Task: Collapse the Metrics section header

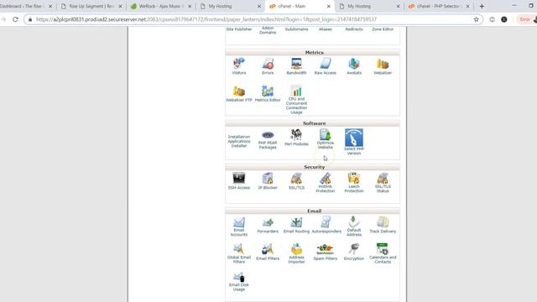Action: point(312,52)
